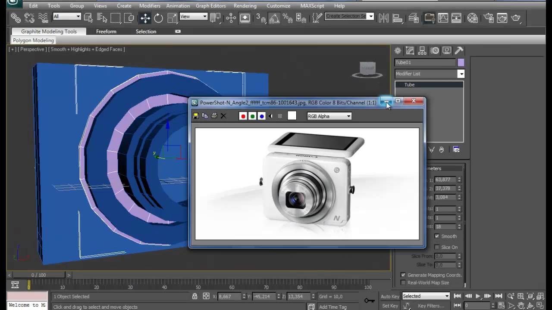Image resolution: width=552 pixels, height=310 pixels.
Task: Choose the Rectangular Selection Region tool
Action: coord(116,18)
